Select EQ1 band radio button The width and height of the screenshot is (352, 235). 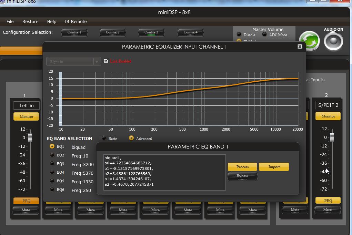point(52,146)
